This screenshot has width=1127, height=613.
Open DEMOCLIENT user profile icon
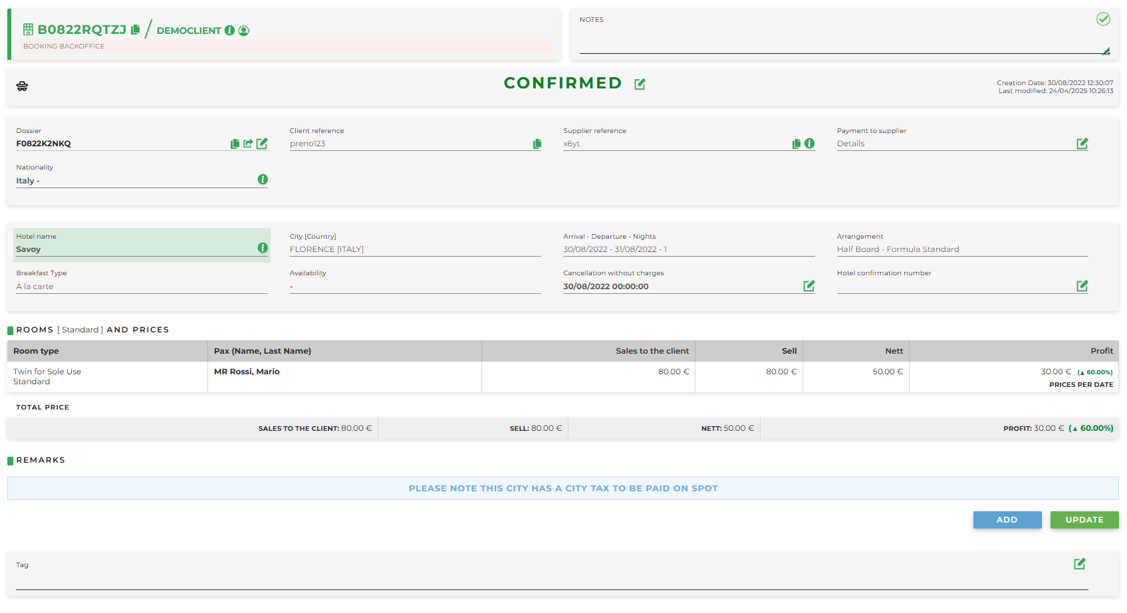point(244,31)
